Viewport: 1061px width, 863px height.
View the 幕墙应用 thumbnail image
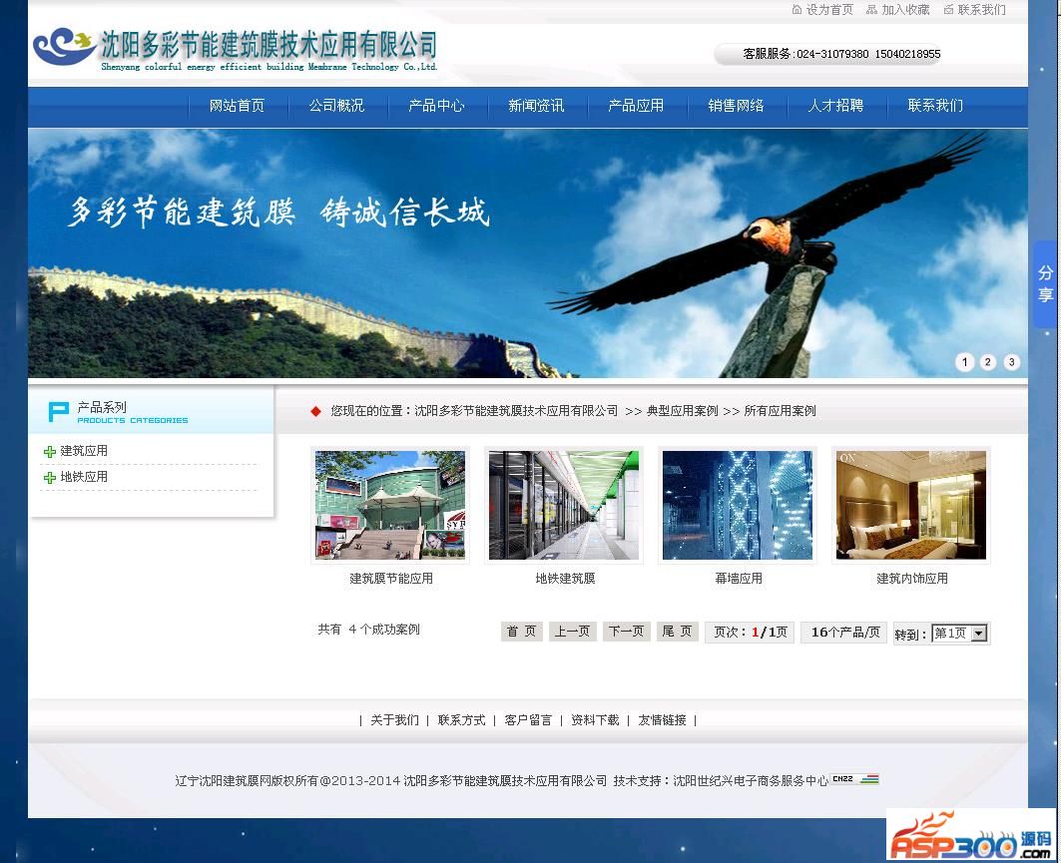738,505
